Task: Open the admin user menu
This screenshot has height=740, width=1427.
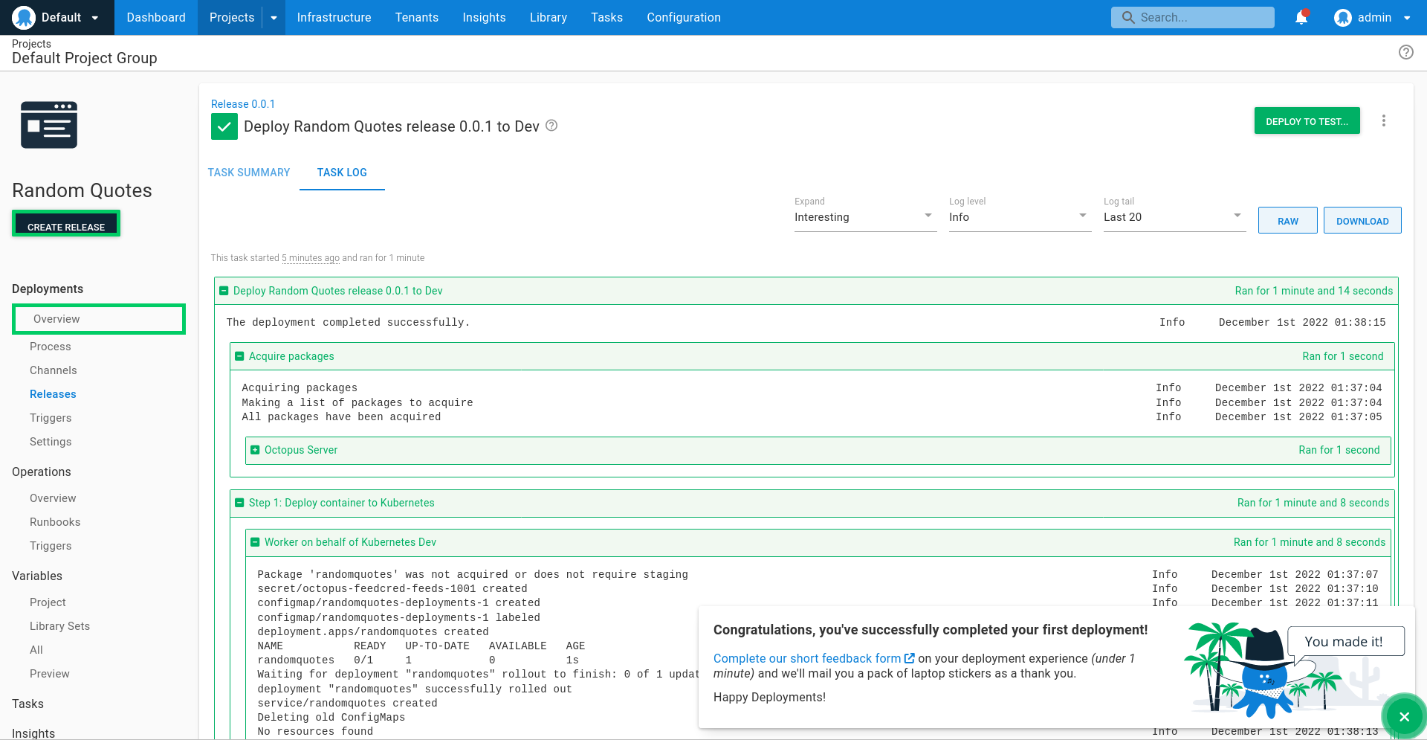Action: coord(1372,17)
